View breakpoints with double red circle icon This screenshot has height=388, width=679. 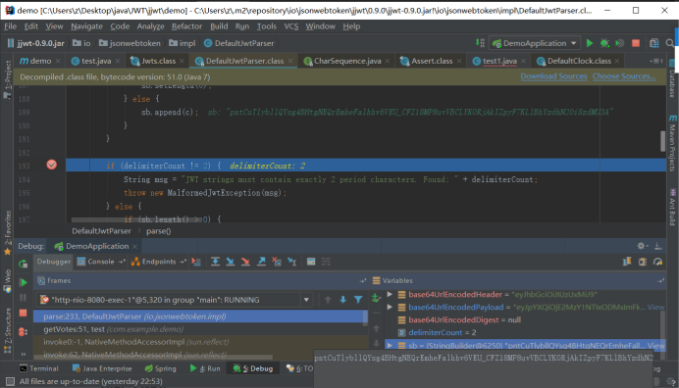pyautogui.click(x=23, y=332)
